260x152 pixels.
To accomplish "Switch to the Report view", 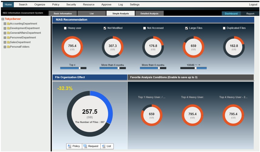I will coord(250,14).
